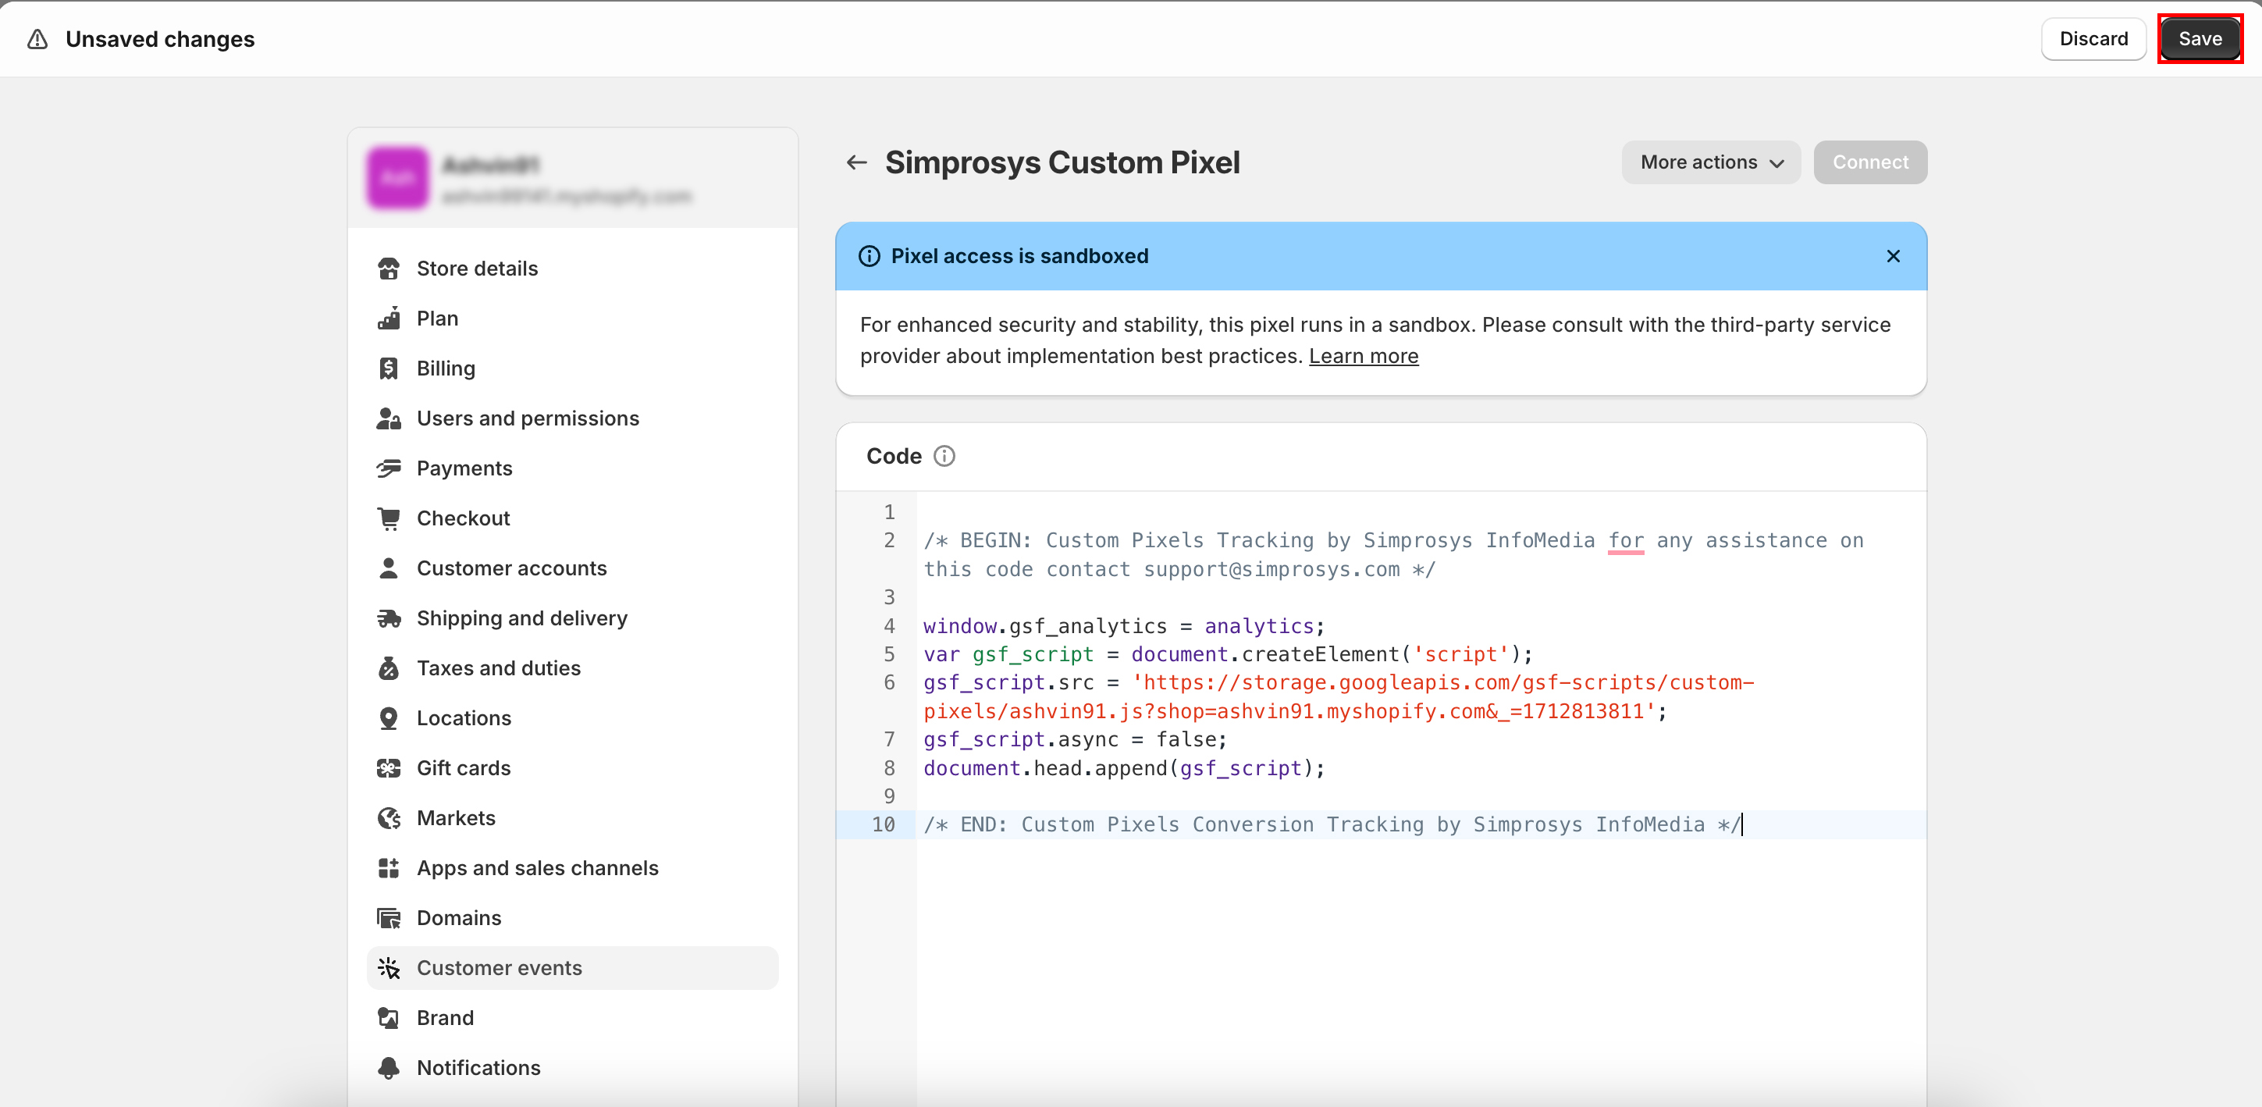The image size is (2262, 1107).
Task: Click the BEGIN comment on line 2
Action: click(1393, 555)
